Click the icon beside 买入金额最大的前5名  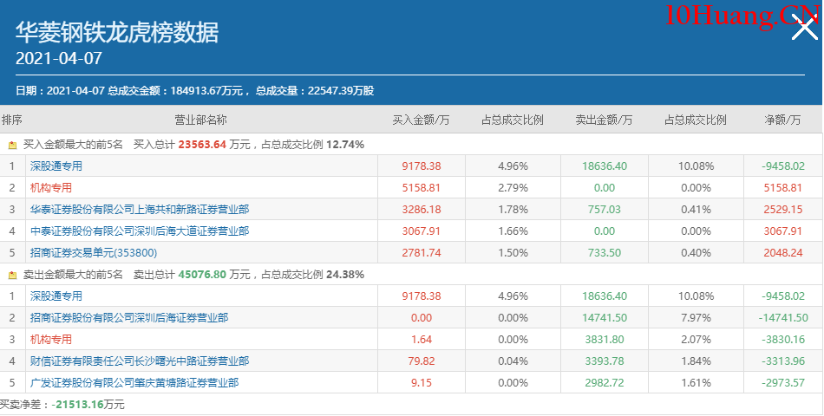[12, 145]
